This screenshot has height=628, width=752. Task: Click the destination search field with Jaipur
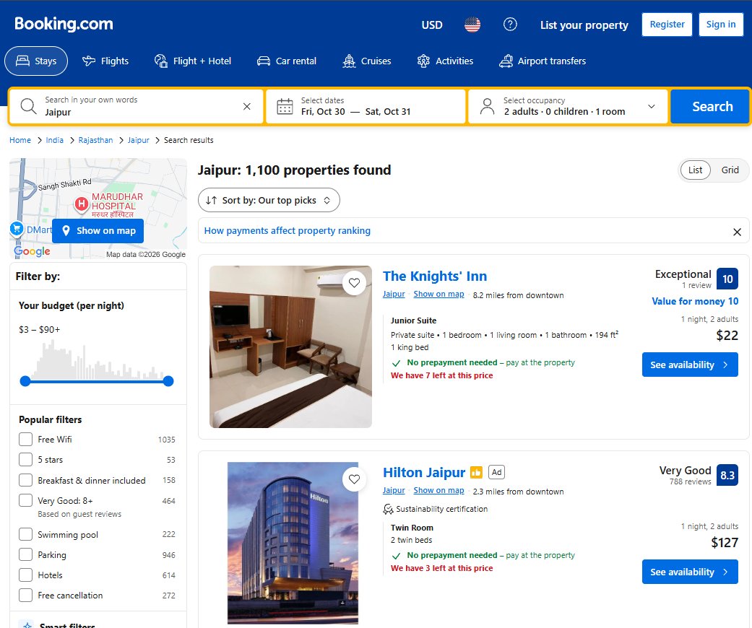137,106
